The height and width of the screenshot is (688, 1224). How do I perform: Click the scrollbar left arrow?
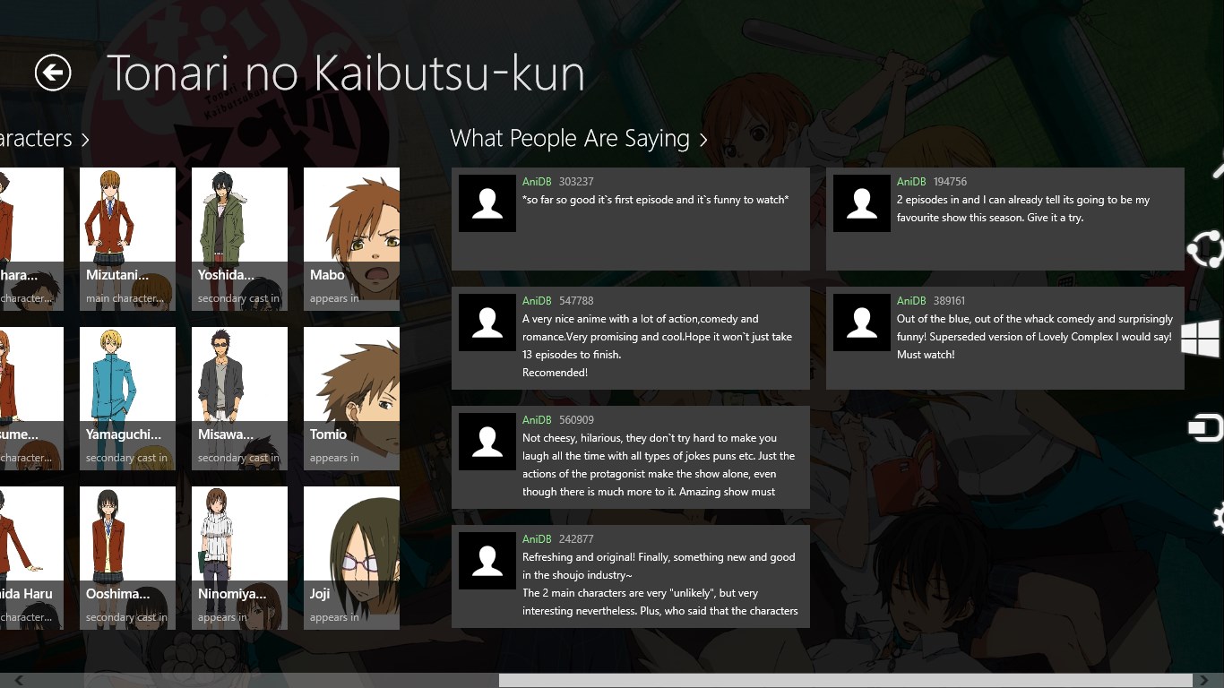point(19,681)
